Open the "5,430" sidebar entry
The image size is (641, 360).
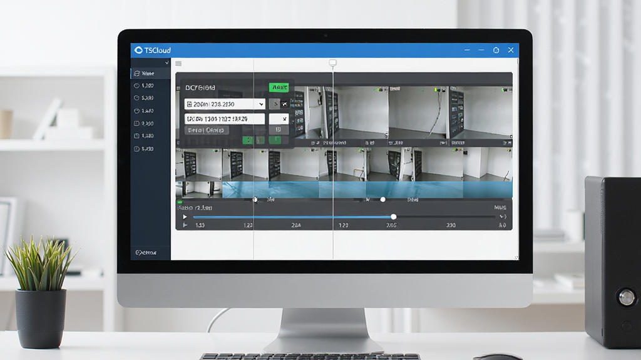point(144,149)
